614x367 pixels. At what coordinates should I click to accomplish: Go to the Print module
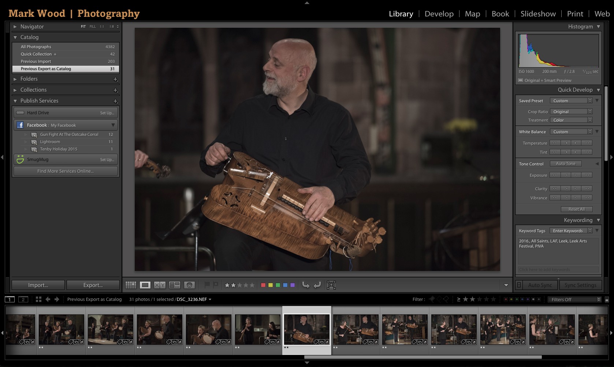[x=575, y=14]
